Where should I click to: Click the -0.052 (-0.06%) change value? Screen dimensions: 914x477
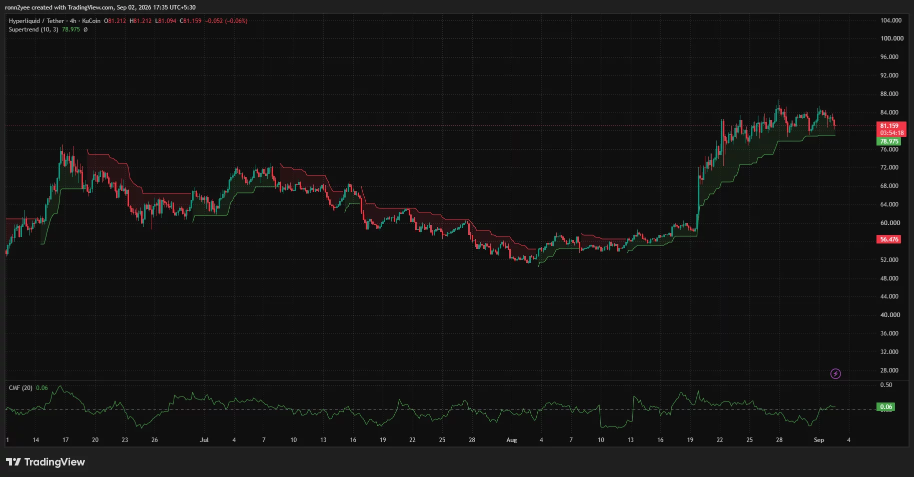point(226,21)
